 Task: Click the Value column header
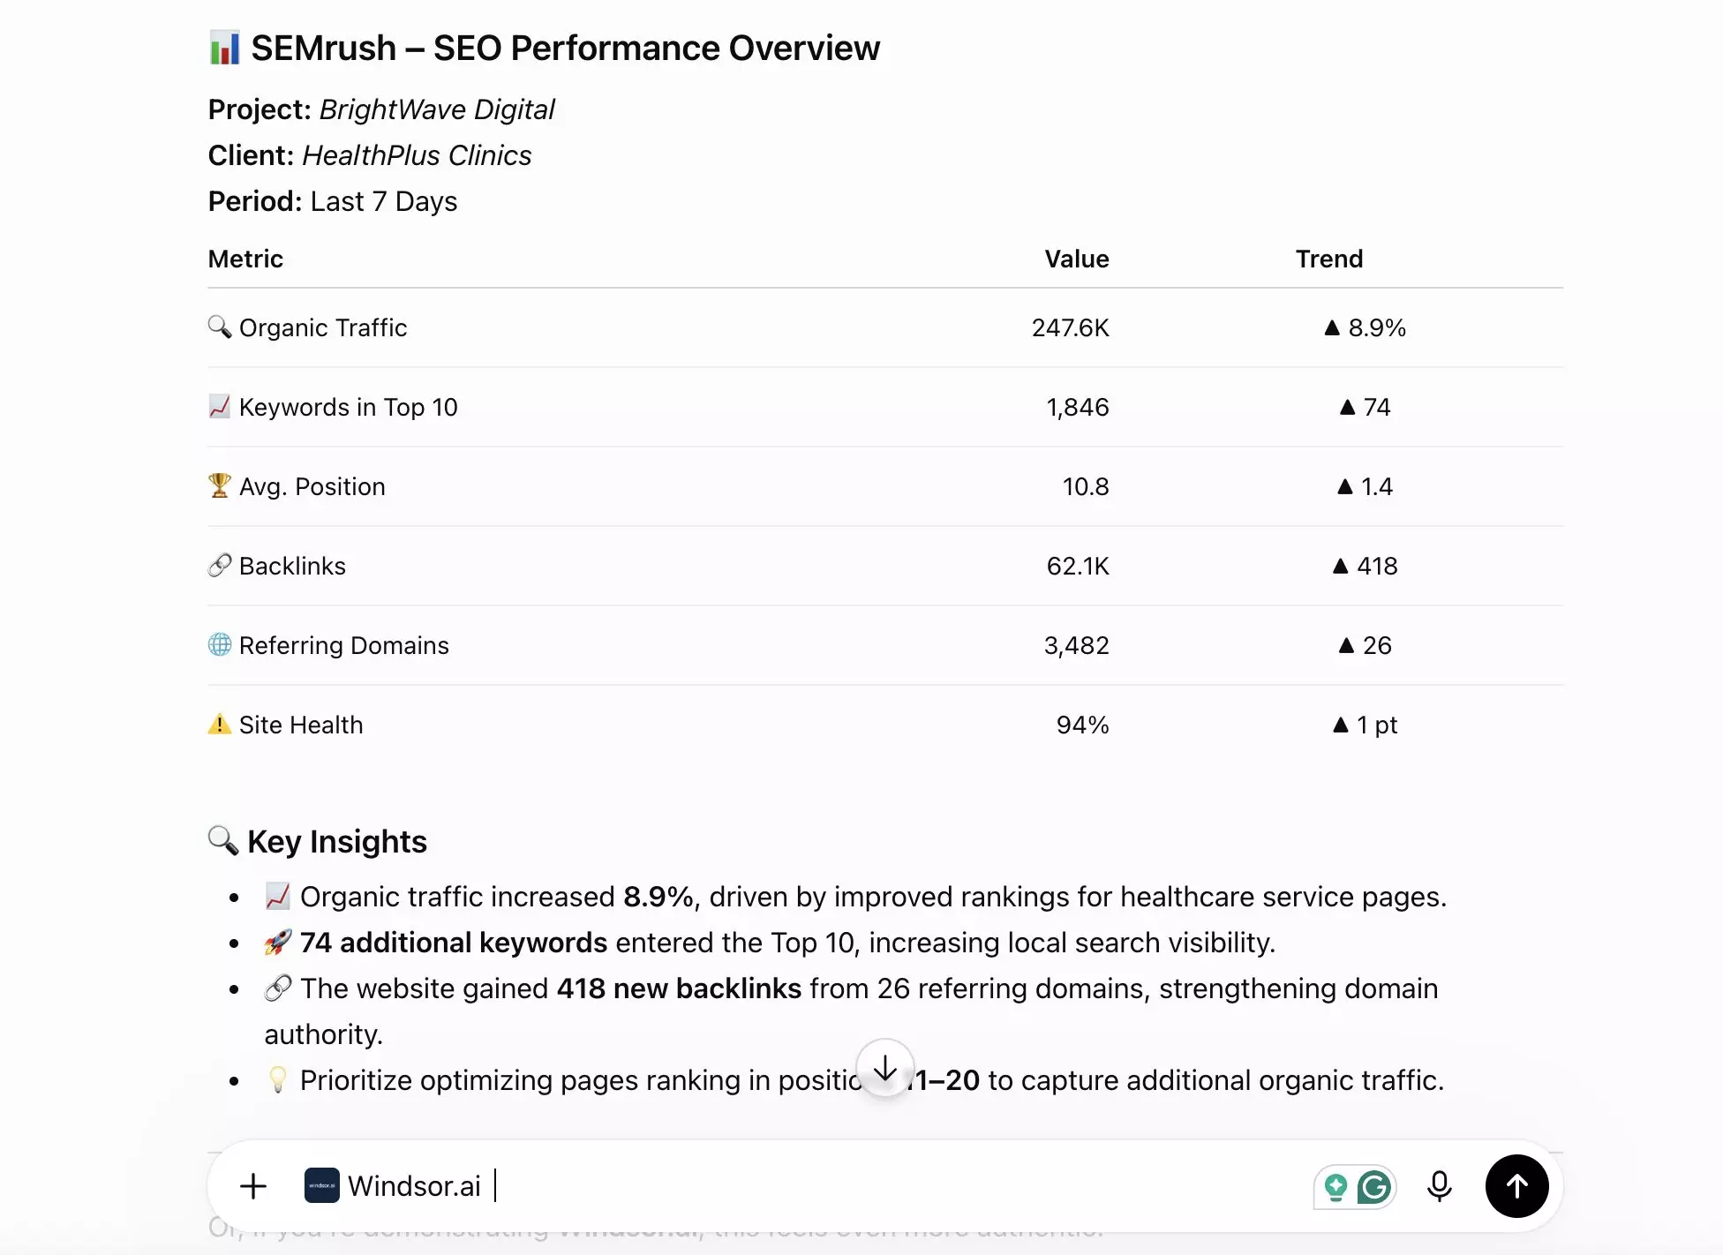[1077, 259]
